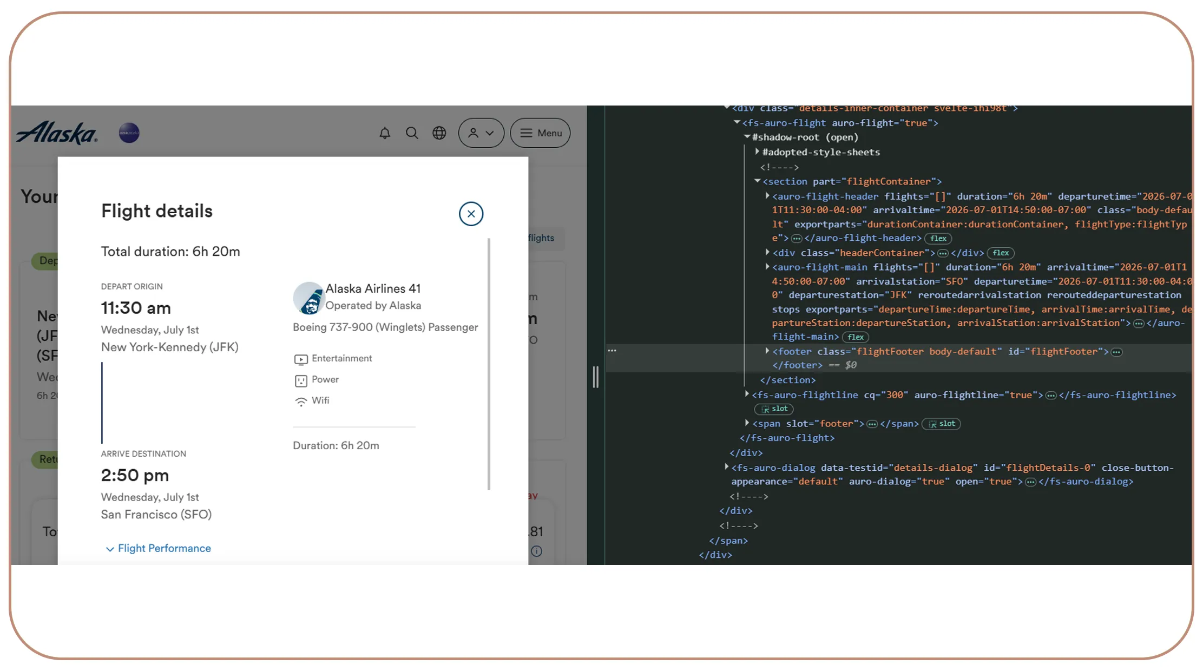Expand ellipsis inside fs-auro-dialog tag

[x=1030, y=482]
